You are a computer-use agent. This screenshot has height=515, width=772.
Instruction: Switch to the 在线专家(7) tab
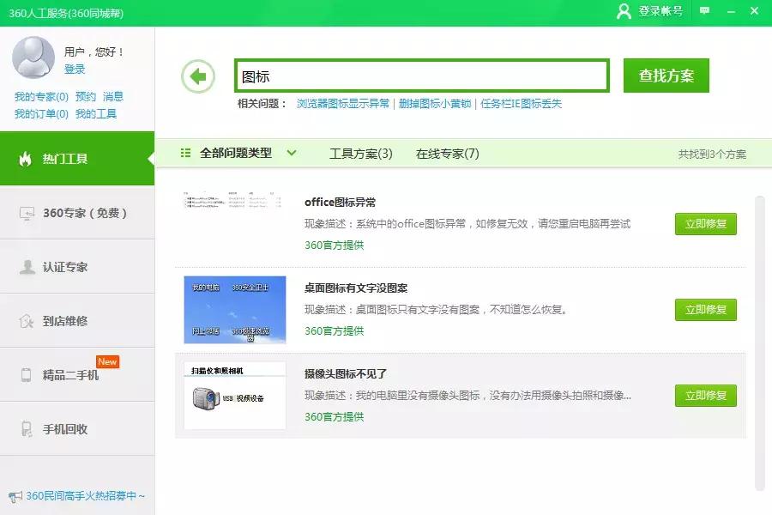[447, 153]
